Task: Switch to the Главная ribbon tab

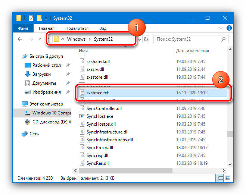Action: (x=47, y=28)
